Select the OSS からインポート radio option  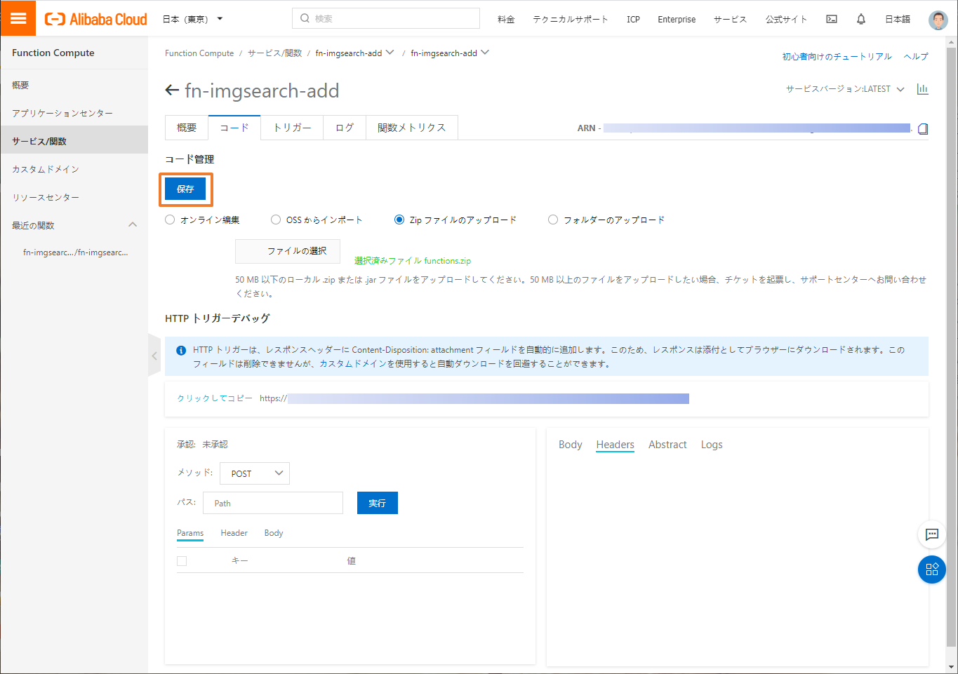276,220
